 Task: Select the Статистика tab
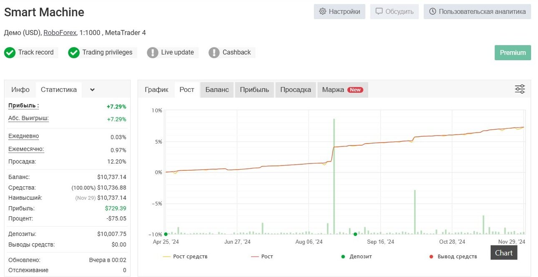click(x=59, y=89)
